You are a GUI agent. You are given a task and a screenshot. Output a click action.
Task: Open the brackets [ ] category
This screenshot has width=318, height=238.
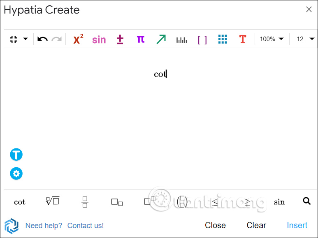click(202, 40)
